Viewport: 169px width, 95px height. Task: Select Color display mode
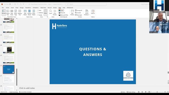(61, 11)
